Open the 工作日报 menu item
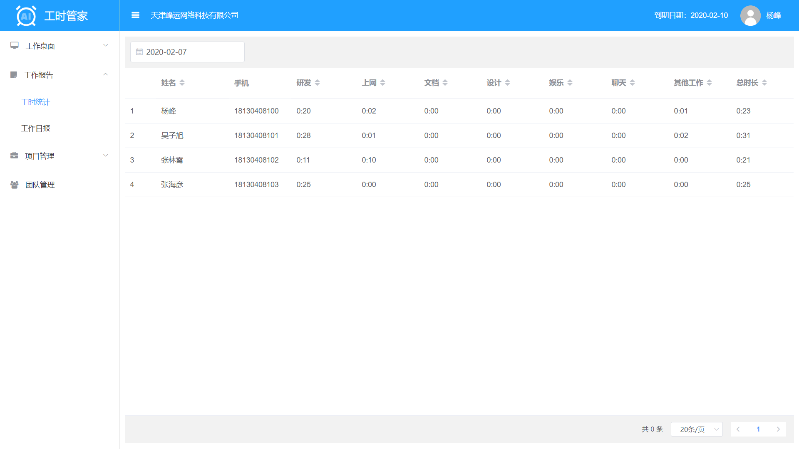 [x=36, y=128]
